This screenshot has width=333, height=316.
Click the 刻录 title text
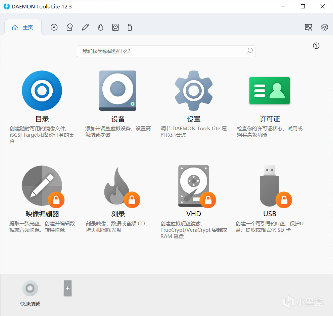click(x=118, y=214)
